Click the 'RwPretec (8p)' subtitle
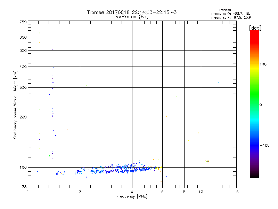Viewport: 278px width, 209px height. [x=132, y=17]
